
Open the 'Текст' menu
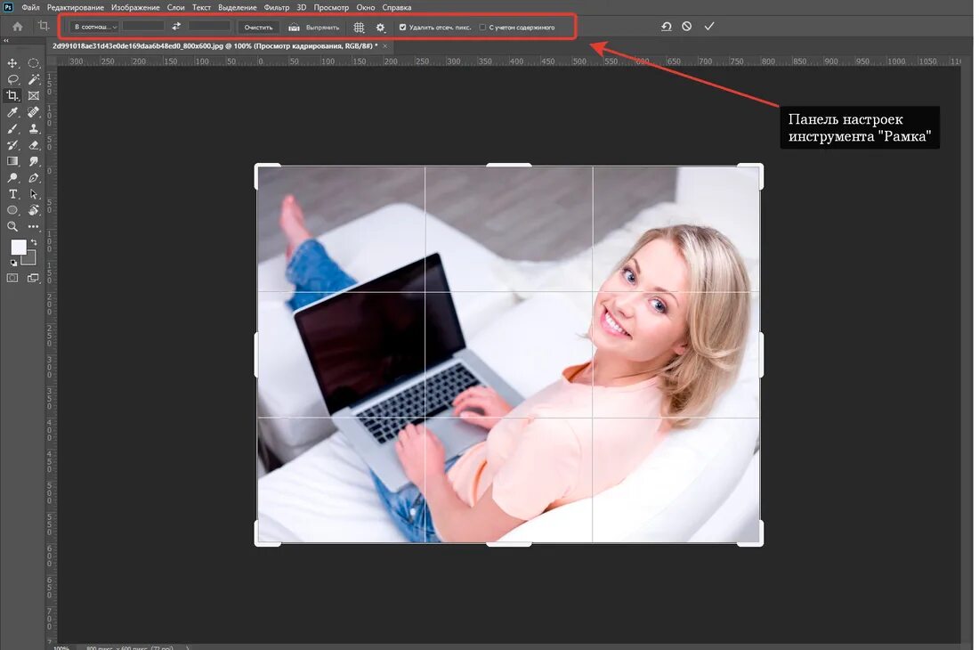click(x=201, y=7)
